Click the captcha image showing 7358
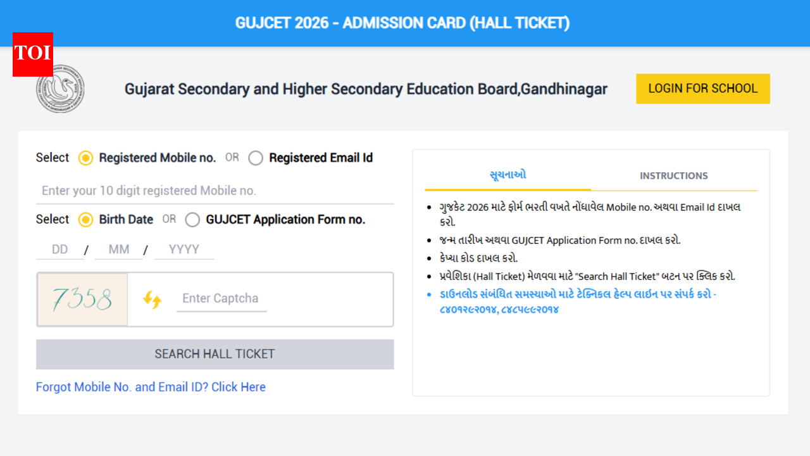 point(82,298)
